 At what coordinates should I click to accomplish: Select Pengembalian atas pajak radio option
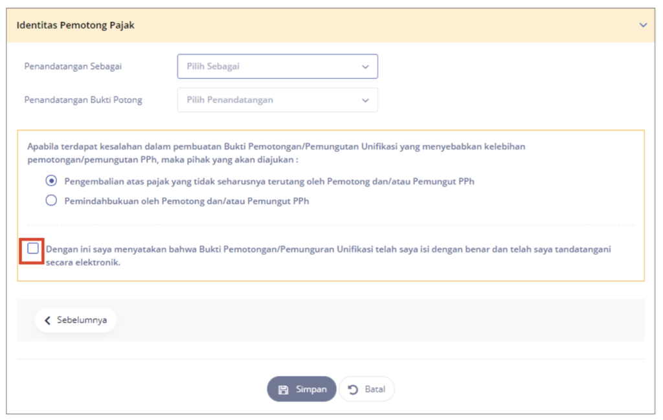pos(52,182)
